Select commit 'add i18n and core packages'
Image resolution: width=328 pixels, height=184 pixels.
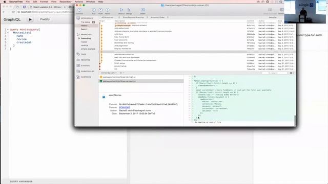tap(197, 57)
